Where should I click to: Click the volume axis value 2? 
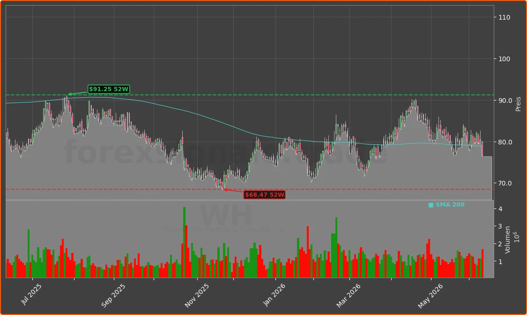tap(500, 244)
